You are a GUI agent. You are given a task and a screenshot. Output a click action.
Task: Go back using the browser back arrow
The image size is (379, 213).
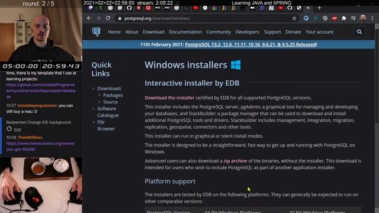(89, 18)
